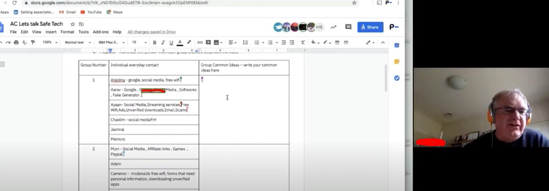Click the 'Jashnal' table cell

(x=154, y=129)
